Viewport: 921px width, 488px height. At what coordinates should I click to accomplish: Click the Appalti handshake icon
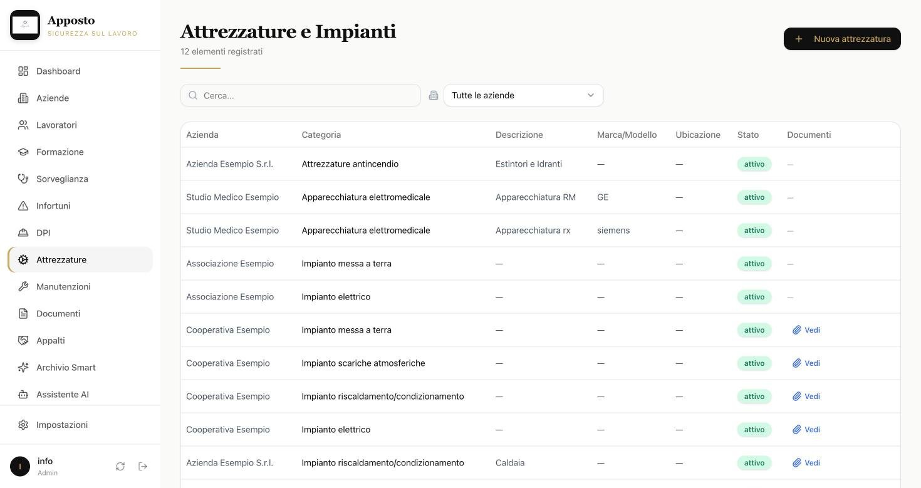pos(23,341)
